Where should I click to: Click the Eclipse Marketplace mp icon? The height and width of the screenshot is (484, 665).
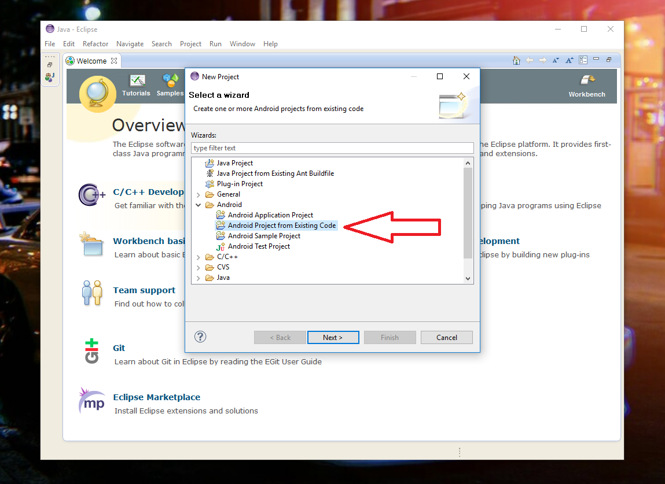[91, 401]
